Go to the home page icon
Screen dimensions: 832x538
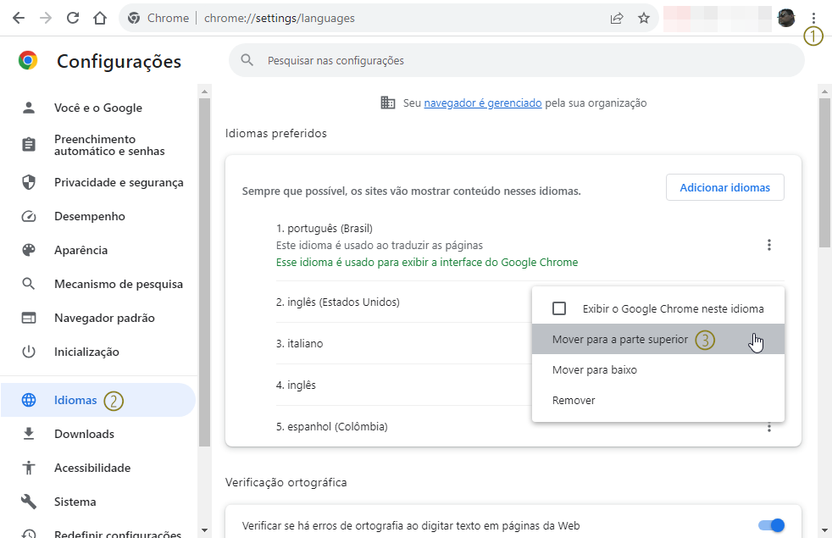[100, 18]
